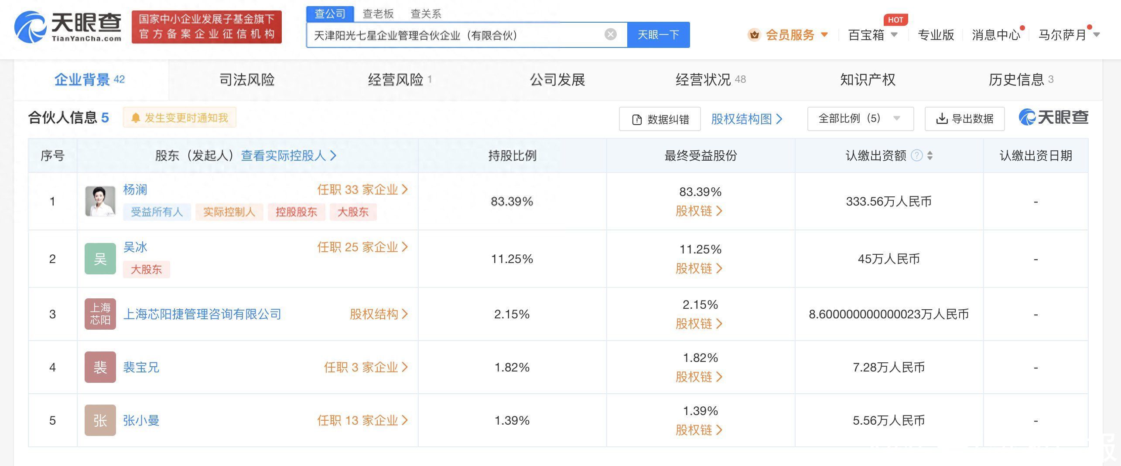Image resolution: width=1121 pixels, height=466 pixels.
Task: Click the bell icon for change notifications
Action: coord(136,118)
